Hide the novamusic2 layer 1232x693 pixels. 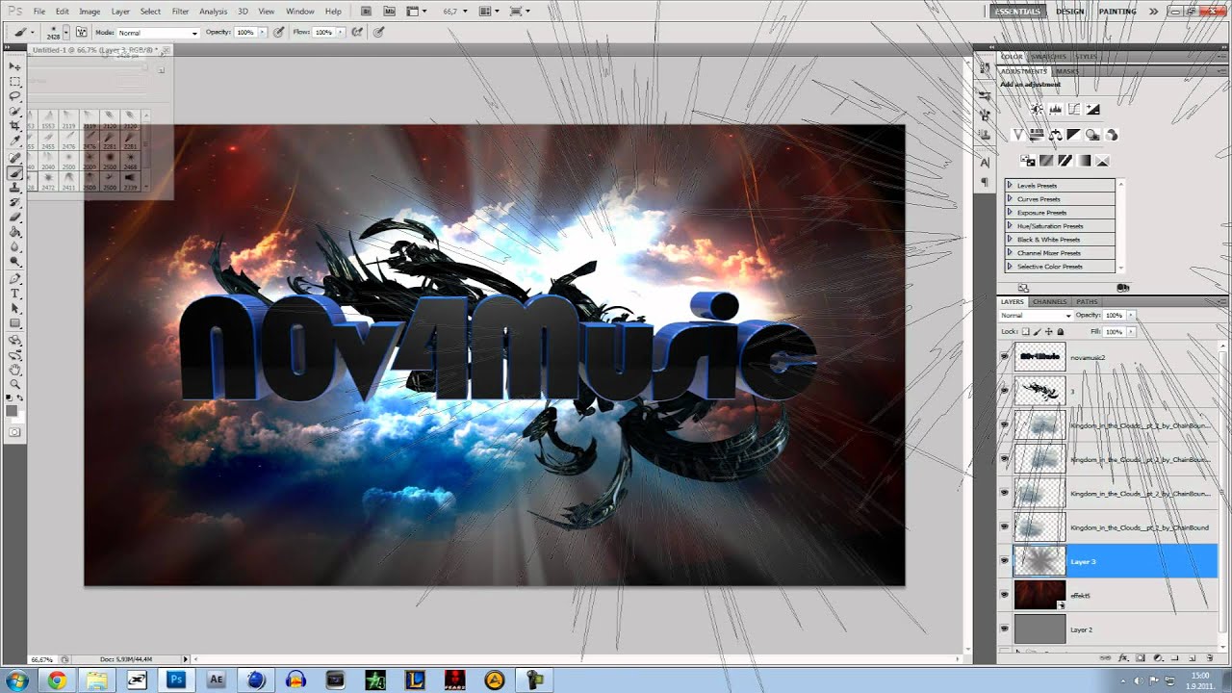(1005, 357)
